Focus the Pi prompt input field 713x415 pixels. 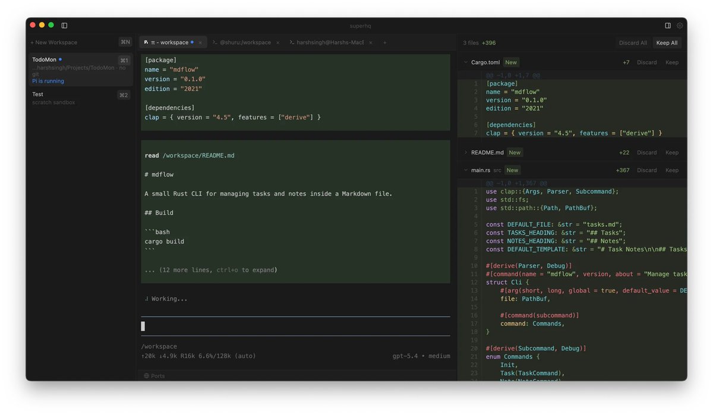click(x=295, y=326)
